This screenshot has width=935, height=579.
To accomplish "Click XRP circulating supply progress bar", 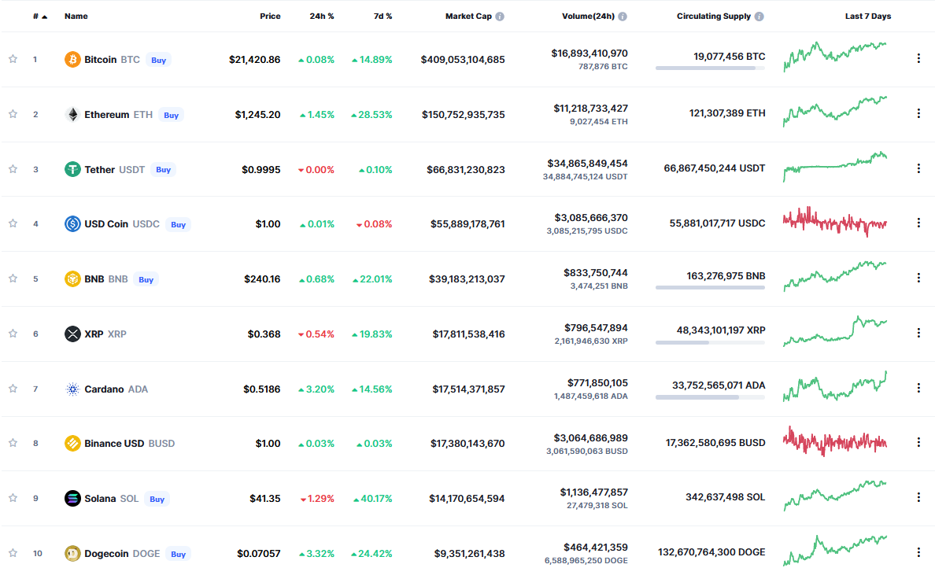I will point(710,342).
